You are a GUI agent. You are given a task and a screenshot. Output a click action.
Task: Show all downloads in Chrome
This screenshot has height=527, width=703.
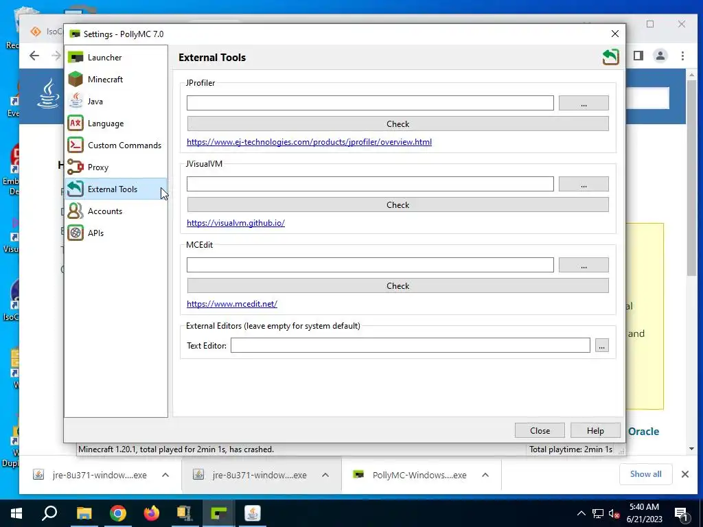pos(645,474)
